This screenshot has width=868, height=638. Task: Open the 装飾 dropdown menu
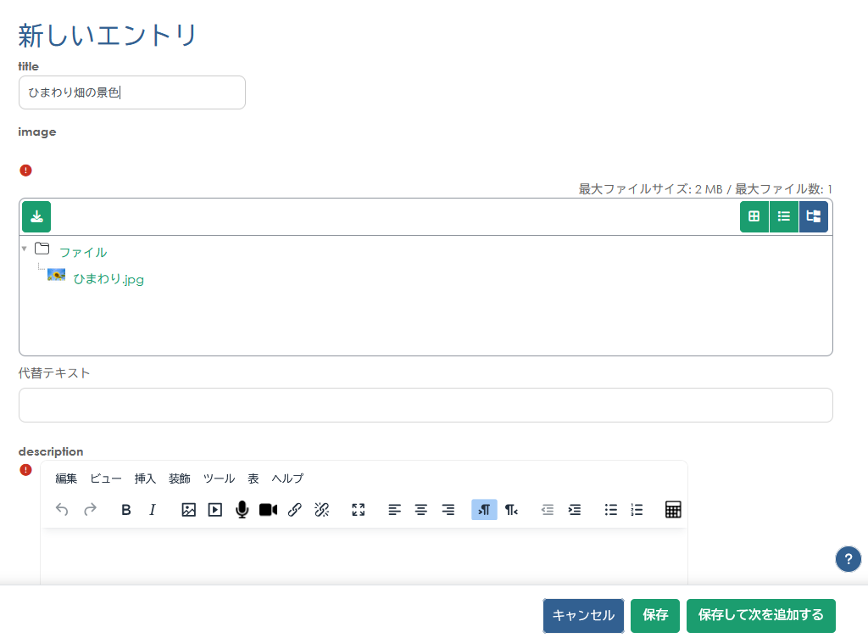click(x=179, y=478)
